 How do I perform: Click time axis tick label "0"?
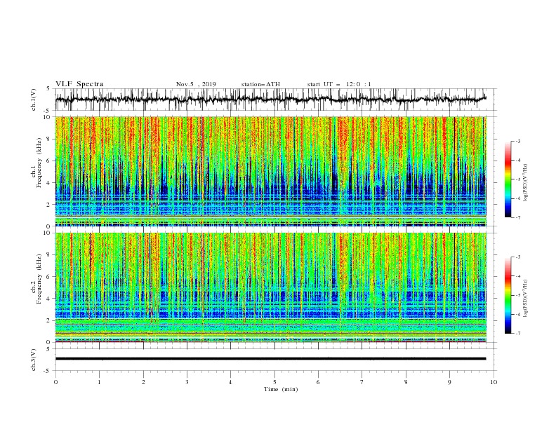point(55,382)
